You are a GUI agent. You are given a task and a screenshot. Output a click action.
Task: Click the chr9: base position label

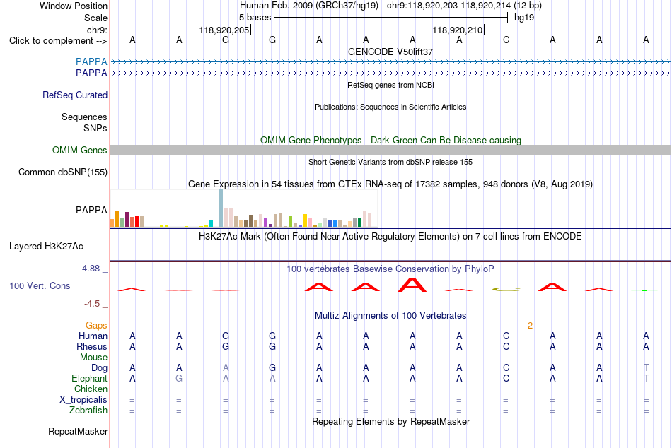[97, 30]
